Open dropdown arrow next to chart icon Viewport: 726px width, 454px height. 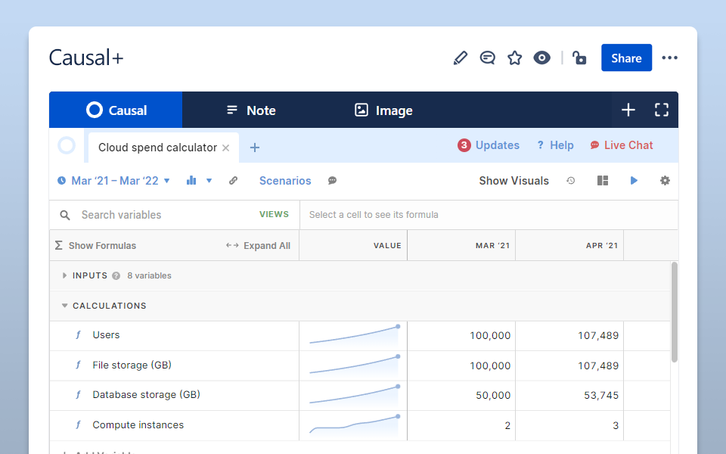(209, 181)
